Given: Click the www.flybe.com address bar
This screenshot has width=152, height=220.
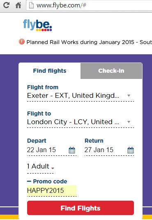Looking at the screenshot, I should coord(89,5).
